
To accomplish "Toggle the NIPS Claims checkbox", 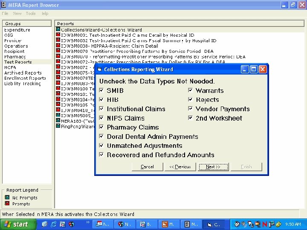I will click(x=101, y=118).
